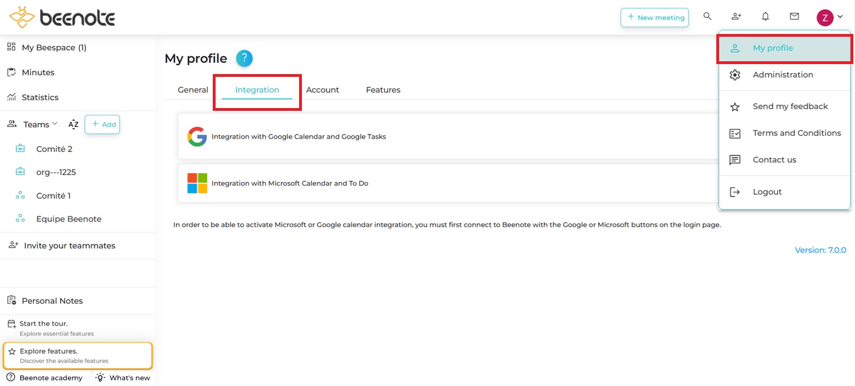This screenshot has height=386, width=855.
Task: Toggle the user avatar dropdown menu
Action: (x=829, y=17)
